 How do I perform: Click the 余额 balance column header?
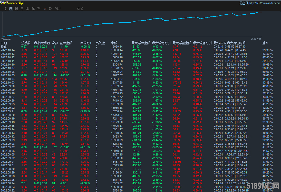[x=114, y=43]
